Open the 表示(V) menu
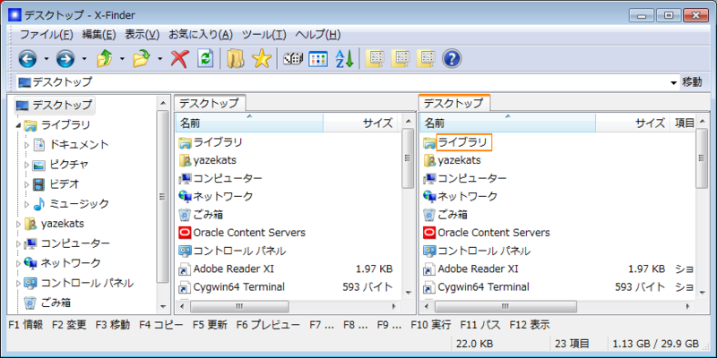The width and height of the screenshot is (717, 358). pos(143,35)
